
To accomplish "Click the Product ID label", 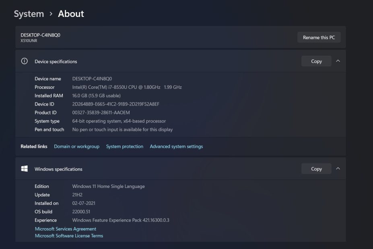I will [x=45, y=112].
